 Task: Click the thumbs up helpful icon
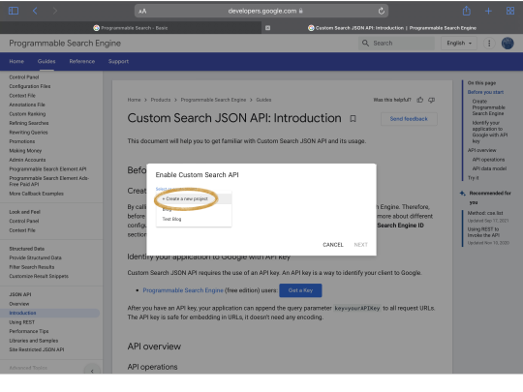click(420, 100)
